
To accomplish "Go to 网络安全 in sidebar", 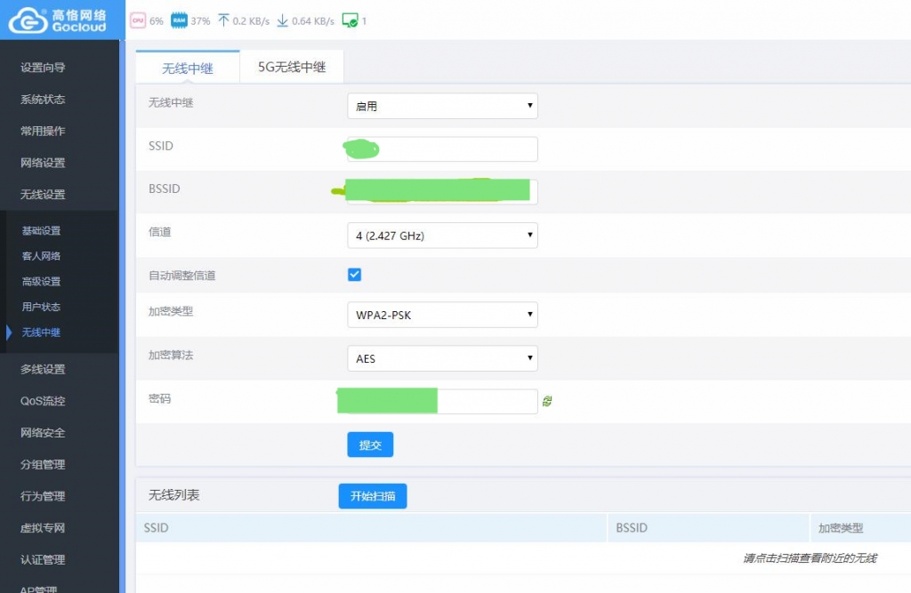I will tap(43, 433).
